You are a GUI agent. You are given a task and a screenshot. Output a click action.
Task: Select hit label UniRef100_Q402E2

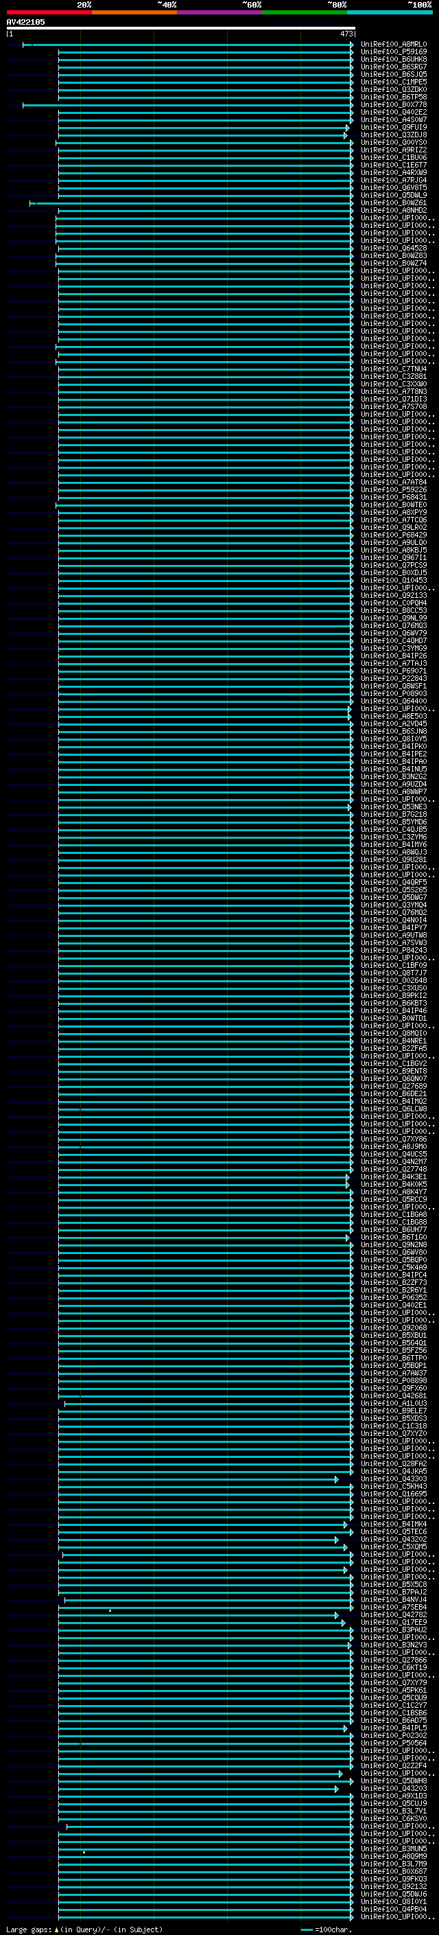click(x=393, y=112)
